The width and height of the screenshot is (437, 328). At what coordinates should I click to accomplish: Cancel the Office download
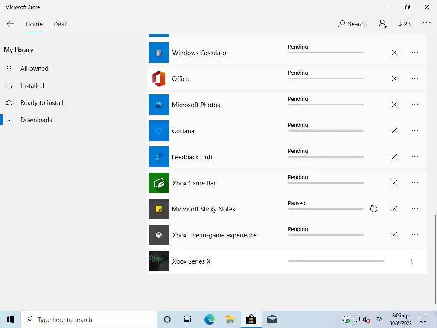394,79
